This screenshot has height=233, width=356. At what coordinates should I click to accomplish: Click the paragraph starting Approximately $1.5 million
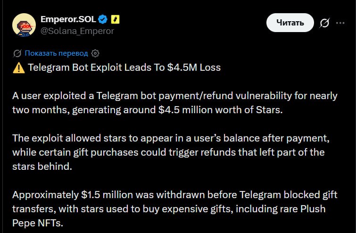[x=175, y=208]
